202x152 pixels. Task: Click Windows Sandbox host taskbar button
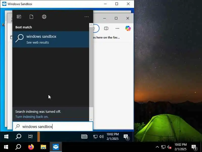click(x=56, y=147)
